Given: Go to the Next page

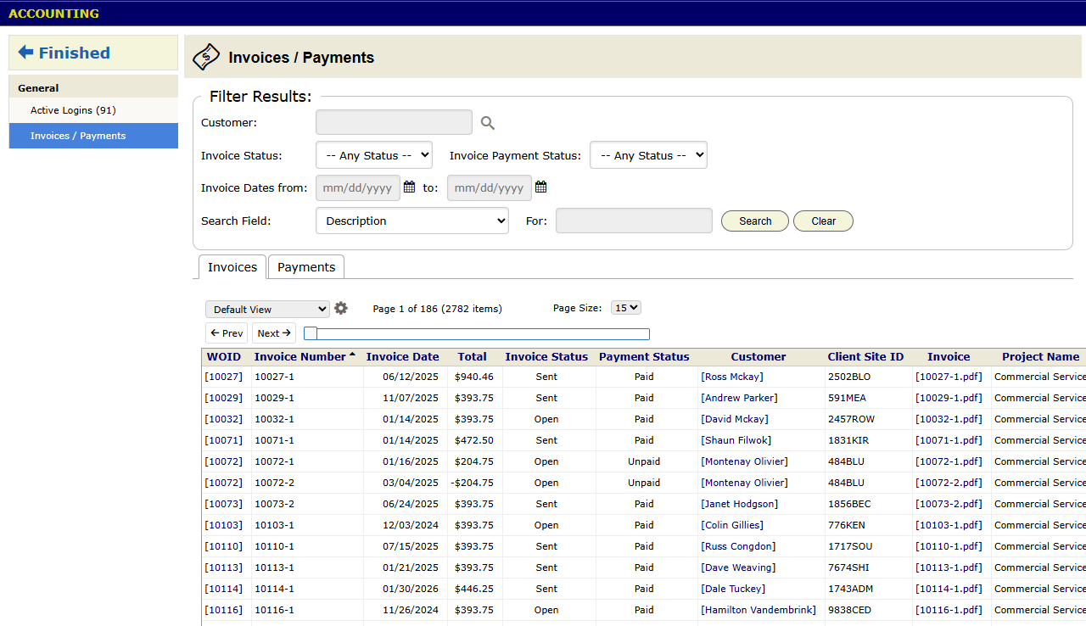Looking at the screenshot, I should point(274,333).
